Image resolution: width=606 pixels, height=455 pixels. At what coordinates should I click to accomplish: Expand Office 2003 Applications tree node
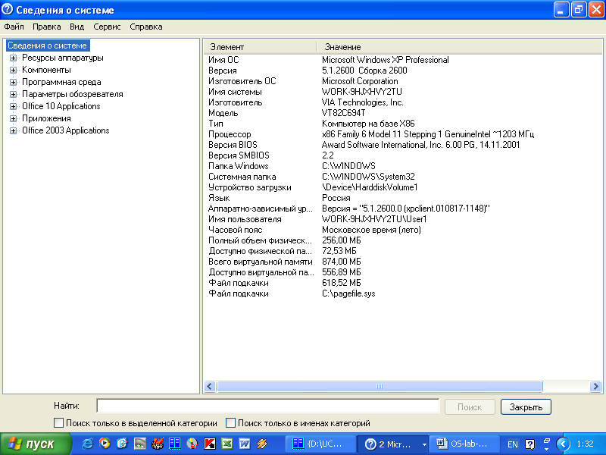(x=13, y=130)
